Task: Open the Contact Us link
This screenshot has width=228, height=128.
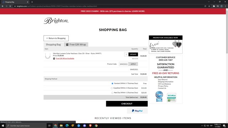Action: point(162,88)
